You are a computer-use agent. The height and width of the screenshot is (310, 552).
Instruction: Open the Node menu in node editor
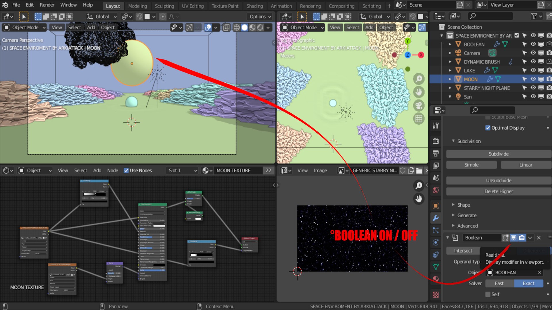tap(113, 170)
